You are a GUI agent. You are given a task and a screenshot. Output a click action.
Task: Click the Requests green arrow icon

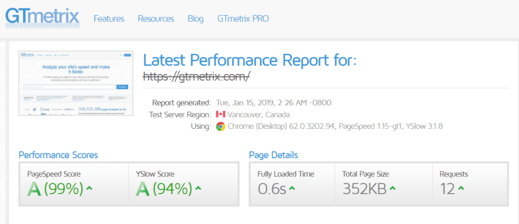tap(461, 188)
